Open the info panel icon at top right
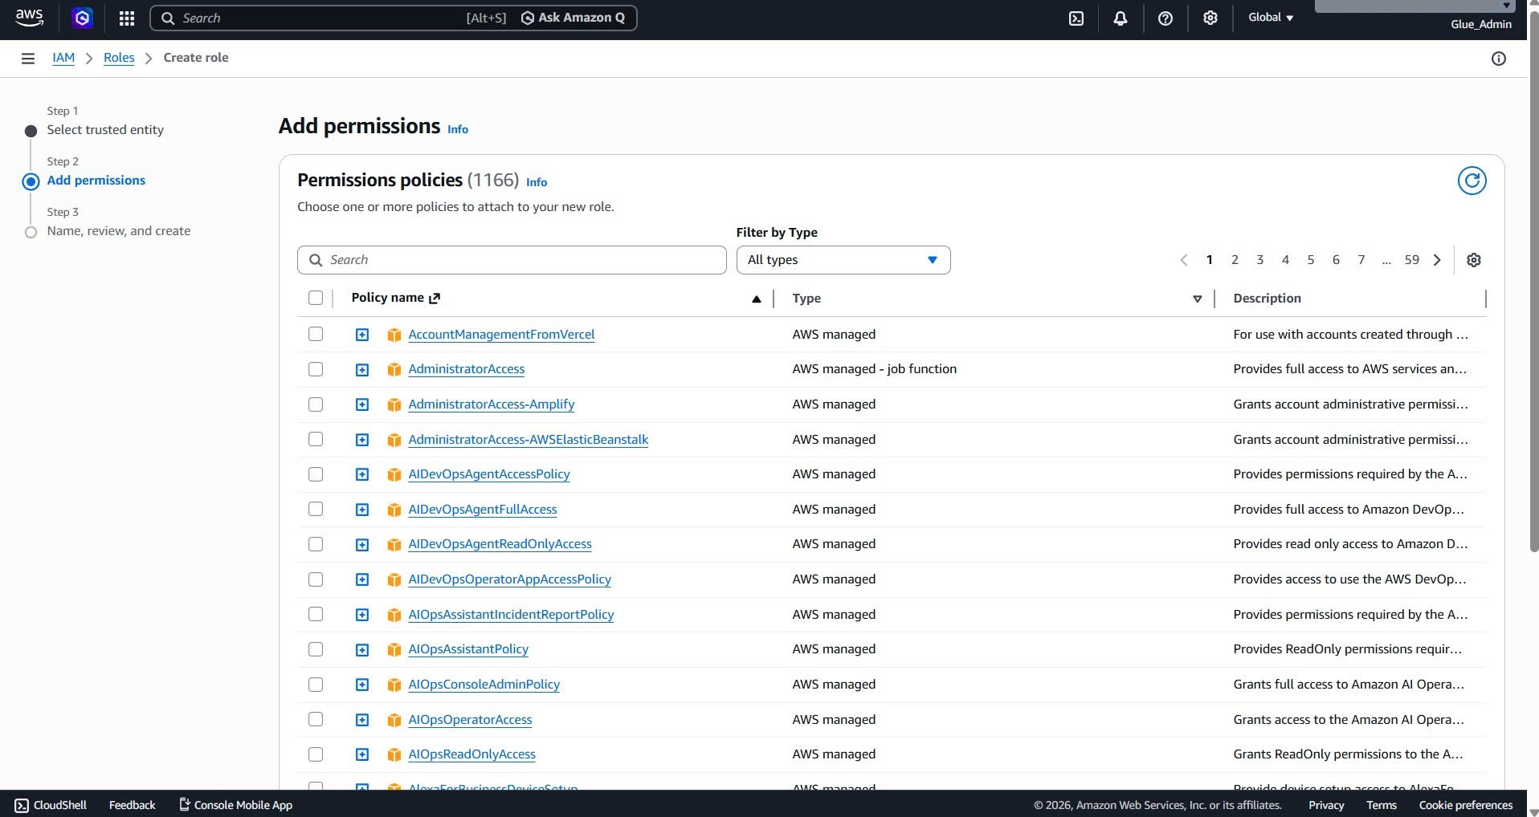 pos(1498,59)
